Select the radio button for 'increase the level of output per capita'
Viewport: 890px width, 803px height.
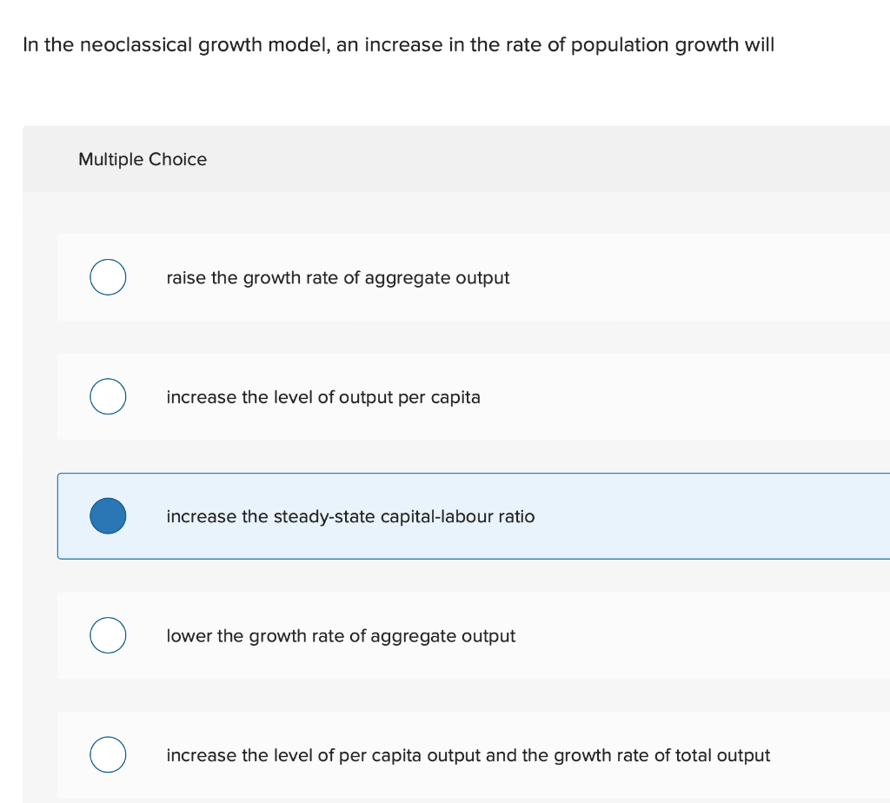click(108, 396)
